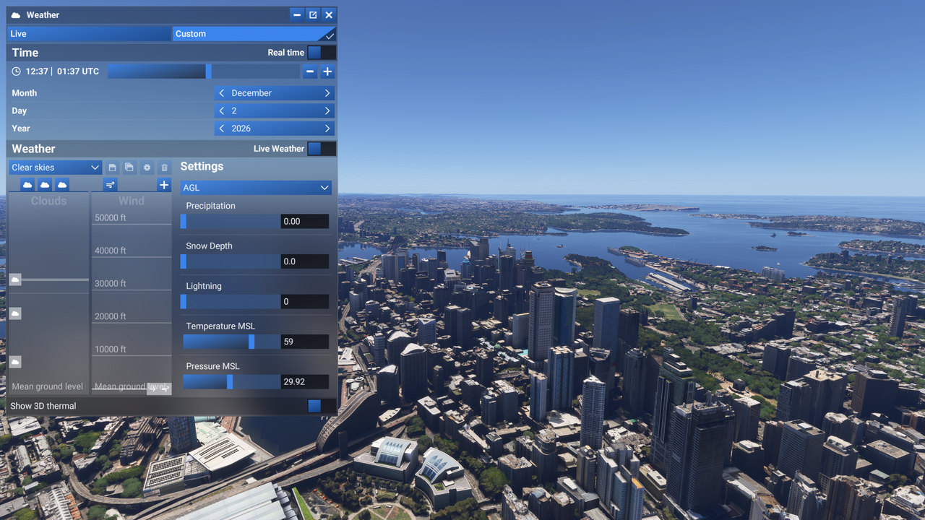The height and width of the screenshot is (520, 925).
Task: Advance one year from 2026
Action: (327, 129)
